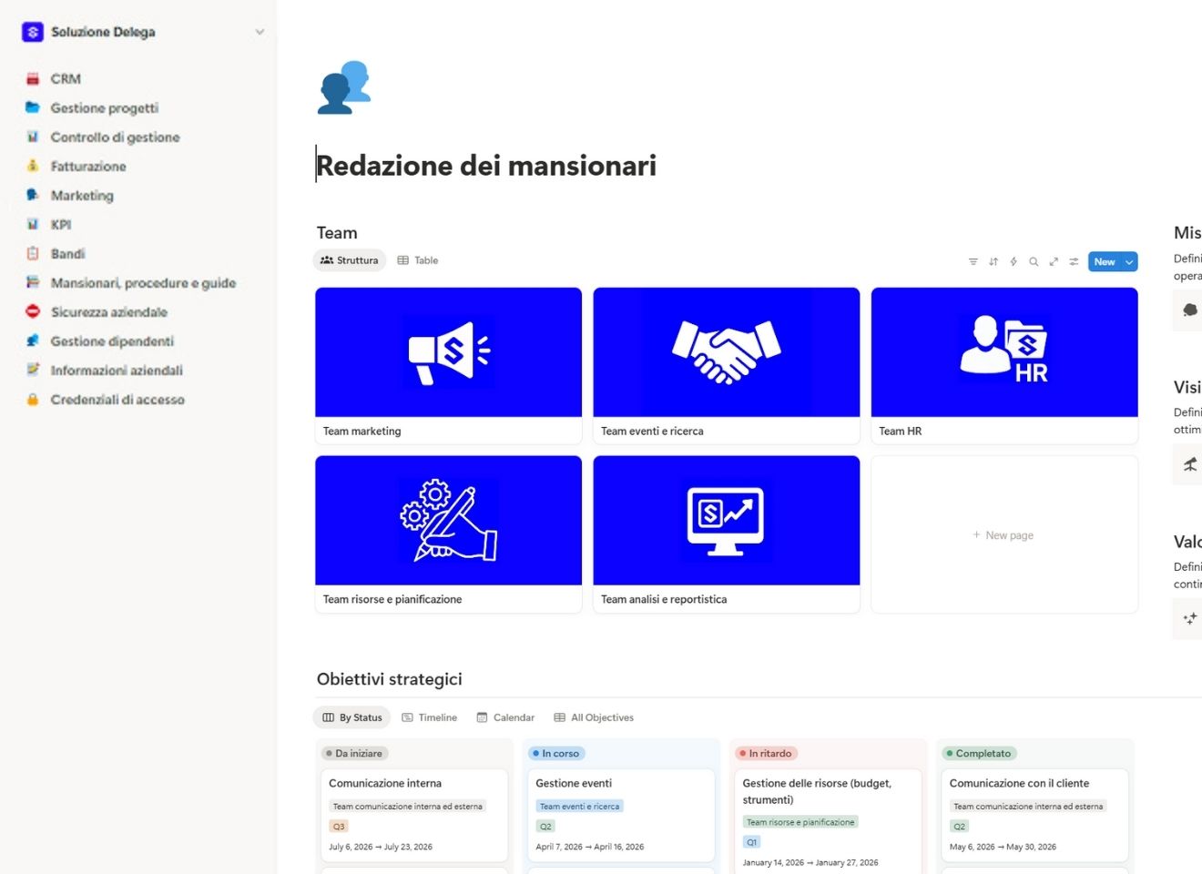
Task: Open the Team marketing card
Action: (447, 364)
